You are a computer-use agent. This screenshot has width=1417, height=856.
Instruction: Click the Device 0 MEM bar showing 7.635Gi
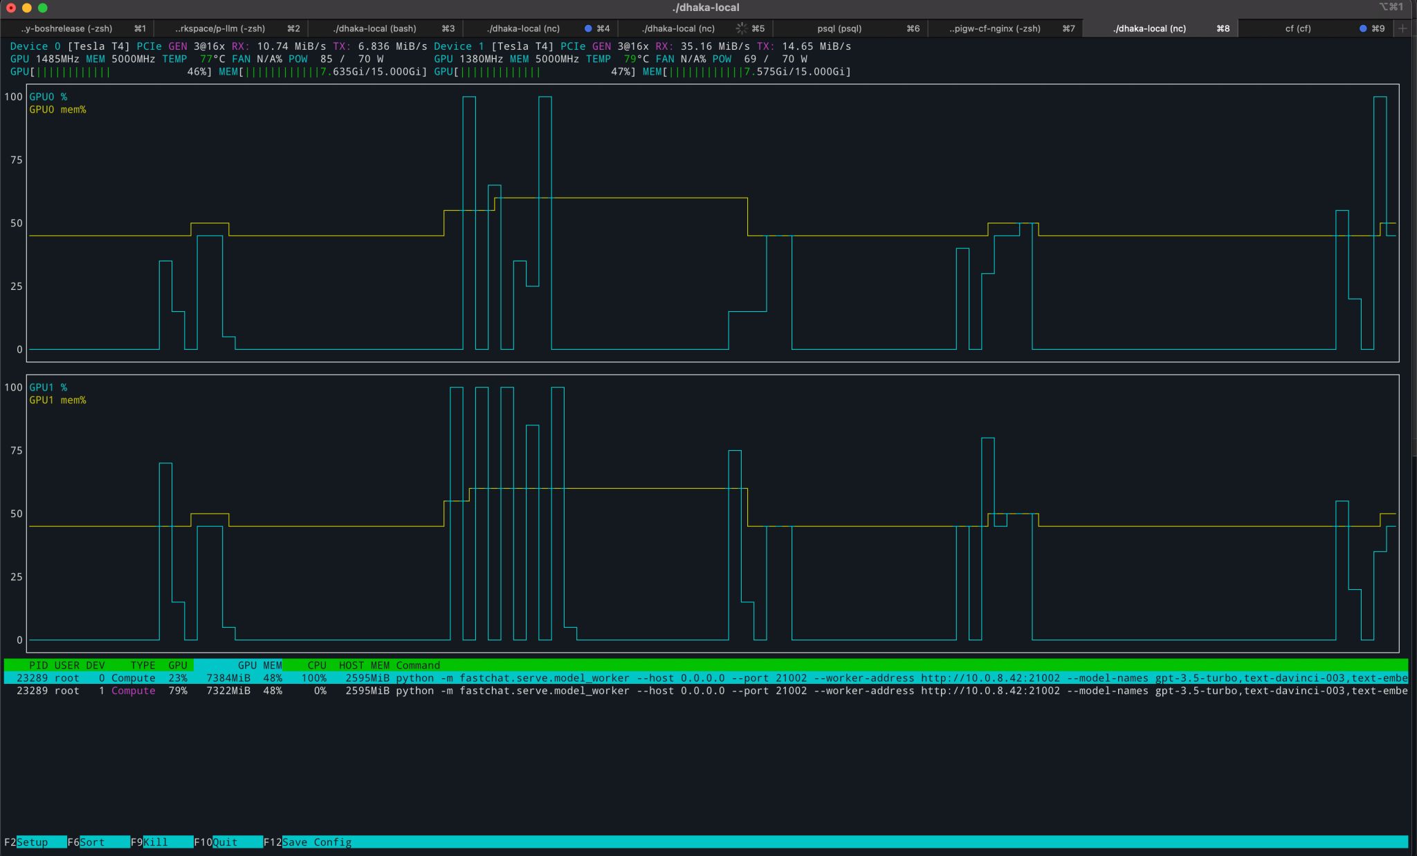pos(322,71)
